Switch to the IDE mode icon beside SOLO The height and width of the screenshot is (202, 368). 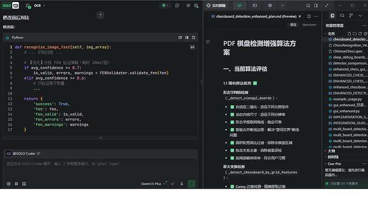(15, 5)
